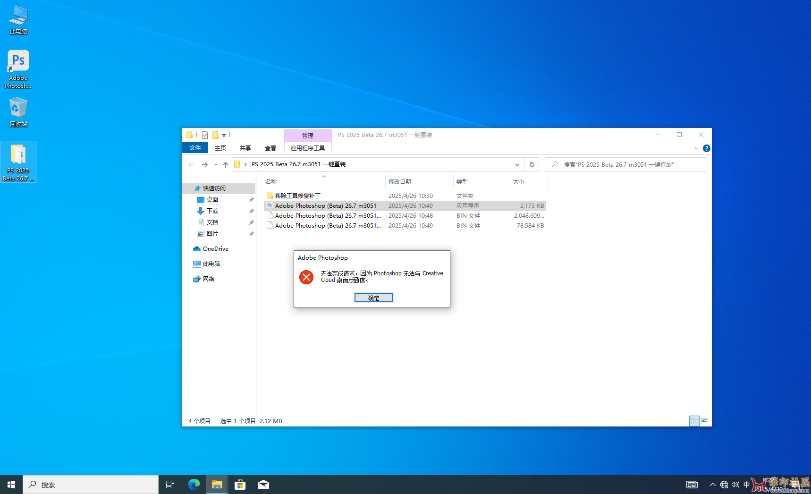This screenshot has width=811, height=494.
Task: Open the recent locations dropdown
Action: point(216,164)
